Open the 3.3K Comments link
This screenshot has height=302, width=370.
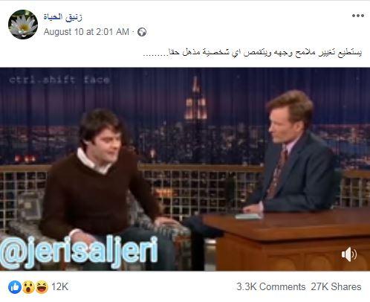click(x=270, y=287)
